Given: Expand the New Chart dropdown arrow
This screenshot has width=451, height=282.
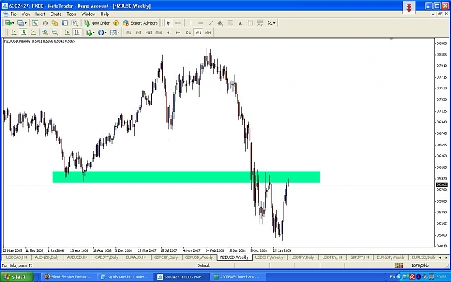Looking at the screenshot, I should (13, 23).
